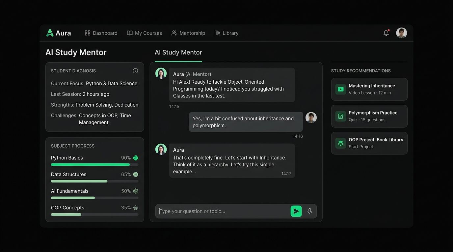Click 'Strengths: Problem Solving, Dedication'
This screenshot has width=453, height=252.
coord(94,105)
